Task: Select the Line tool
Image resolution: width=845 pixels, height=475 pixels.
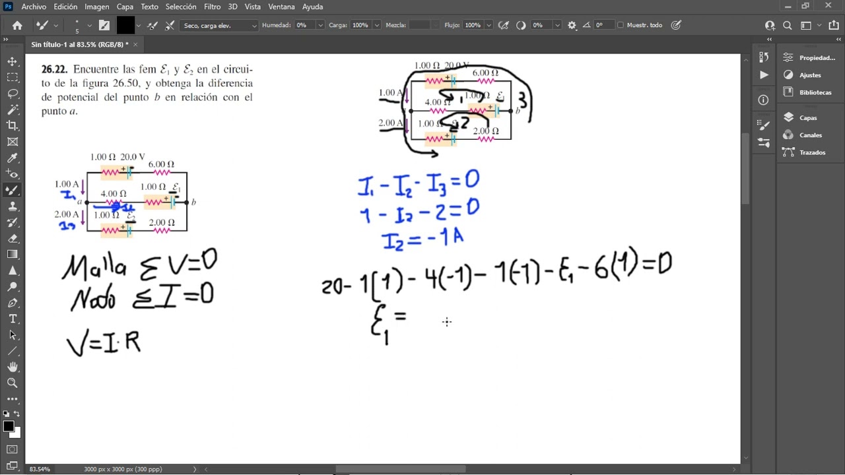Action: coord(12,351)
